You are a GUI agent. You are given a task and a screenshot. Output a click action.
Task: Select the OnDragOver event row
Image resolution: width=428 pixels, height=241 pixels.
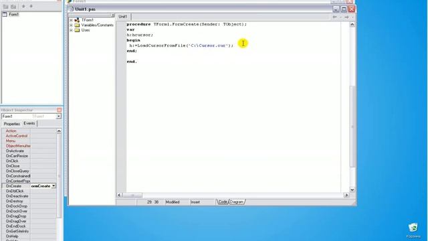29,221
